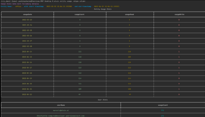
Task: Click usageCount 112 in the 2022-04-18 row
Action: pos(80,73)
